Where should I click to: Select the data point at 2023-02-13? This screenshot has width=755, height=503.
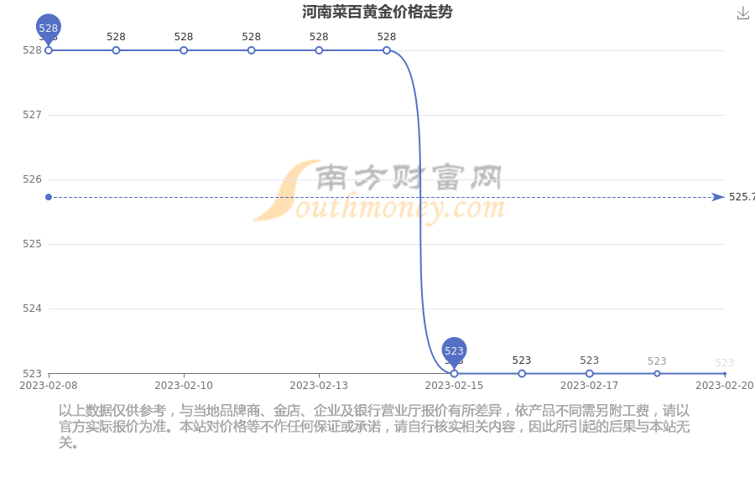(319, 50)
